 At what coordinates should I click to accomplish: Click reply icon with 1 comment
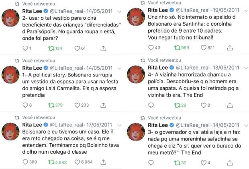point(25,48)
